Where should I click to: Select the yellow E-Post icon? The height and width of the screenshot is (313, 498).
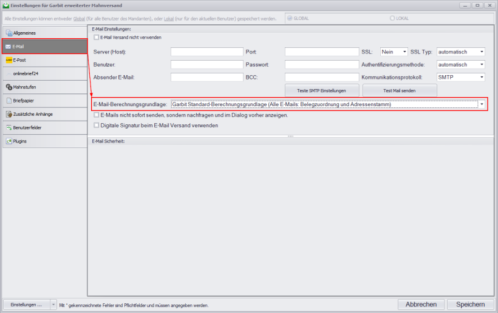[9, 60]
